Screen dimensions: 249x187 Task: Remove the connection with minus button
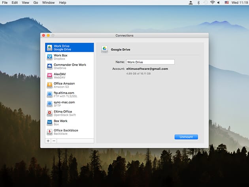(x=54, y=141)
